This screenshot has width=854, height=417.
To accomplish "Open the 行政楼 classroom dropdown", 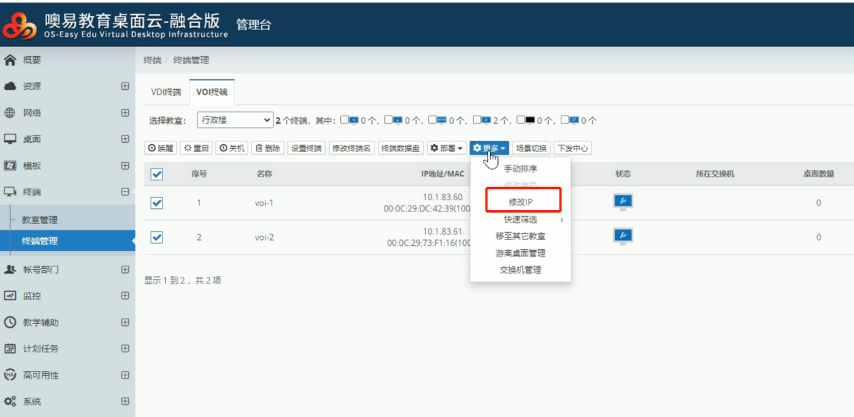I will 234,120.
